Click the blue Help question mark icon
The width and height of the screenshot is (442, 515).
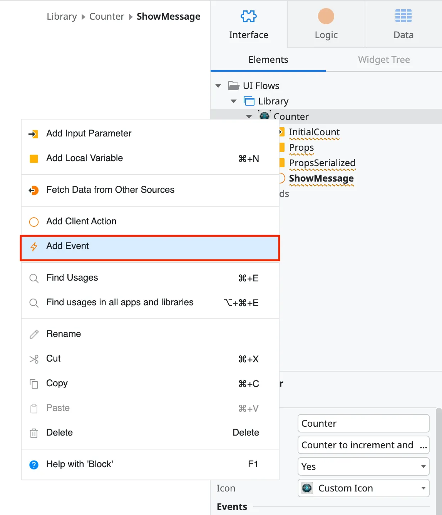34,465
